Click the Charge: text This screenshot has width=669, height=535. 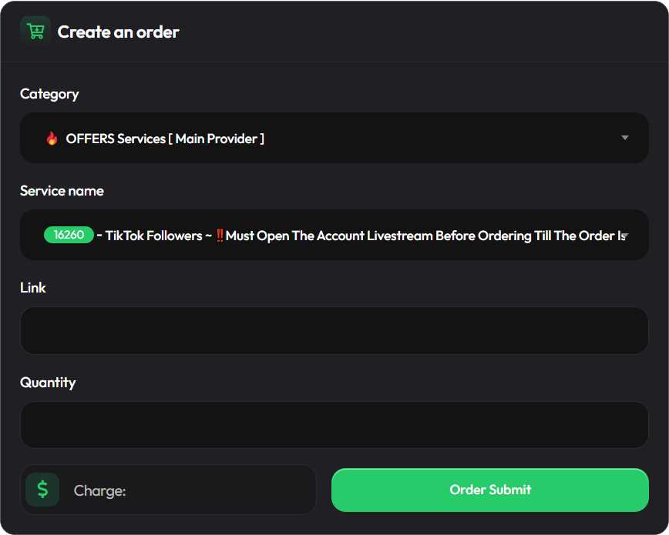click(x=100, y=490)
